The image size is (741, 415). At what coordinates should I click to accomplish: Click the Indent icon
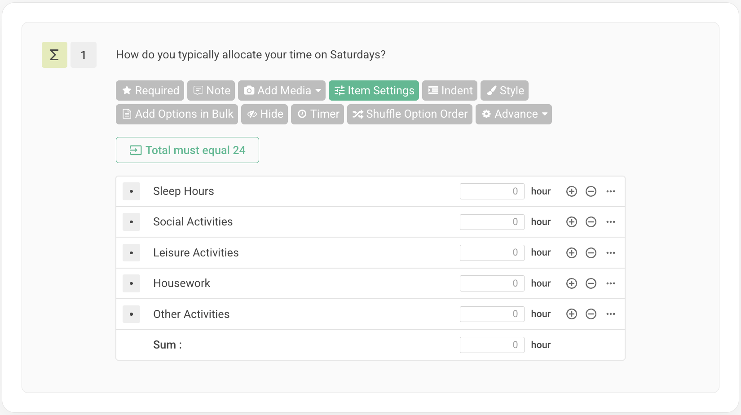(x=432, y=90)
